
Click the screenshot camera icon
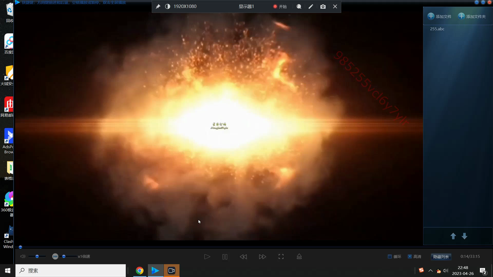coord(323,7)
